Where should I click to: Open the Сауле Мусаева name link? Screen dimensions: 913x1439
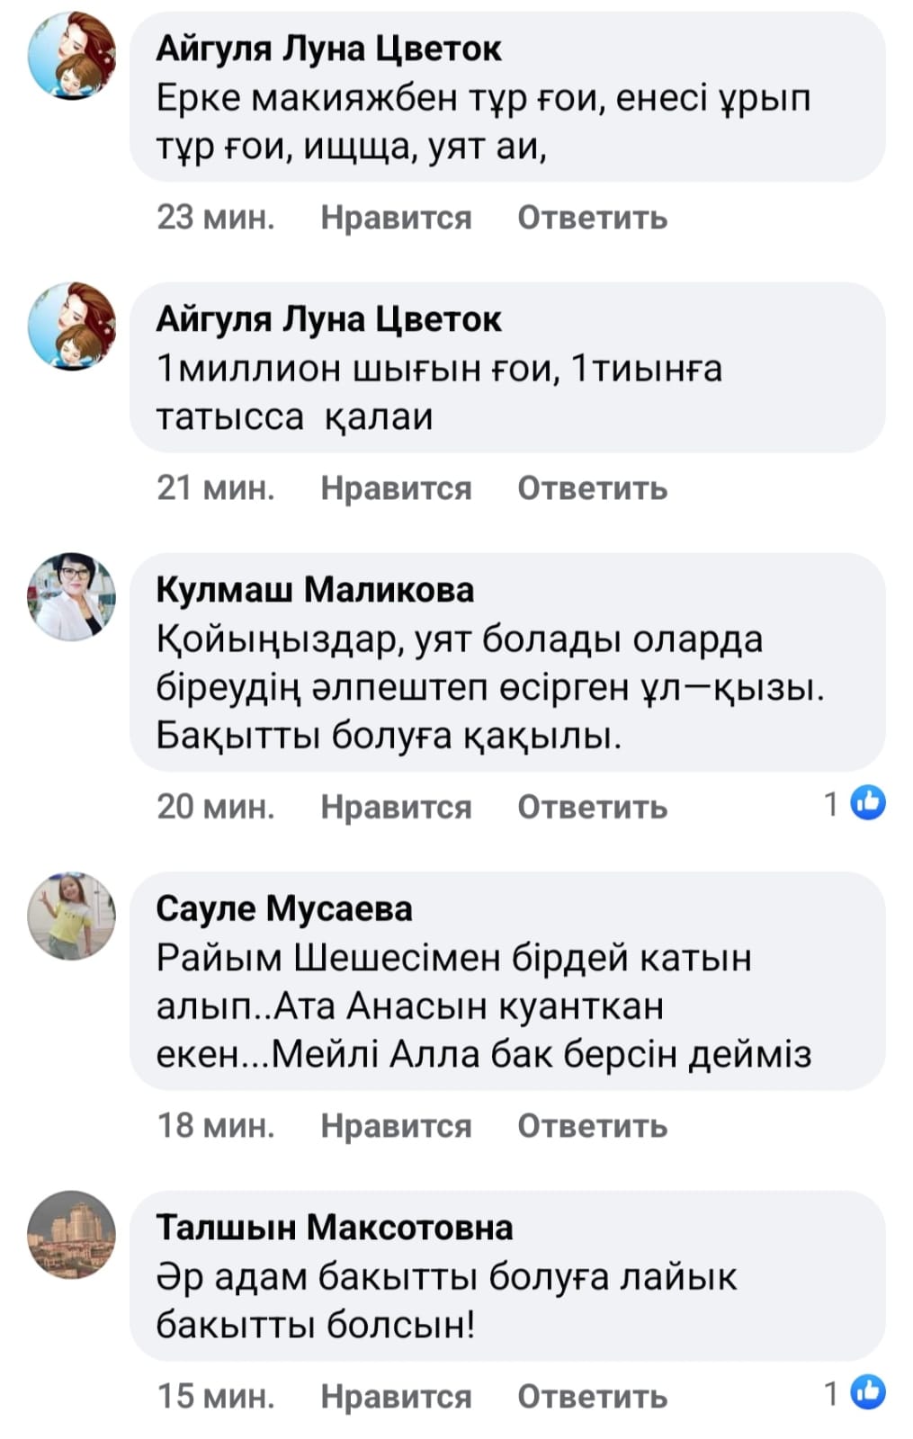click(x=284, y=908)
